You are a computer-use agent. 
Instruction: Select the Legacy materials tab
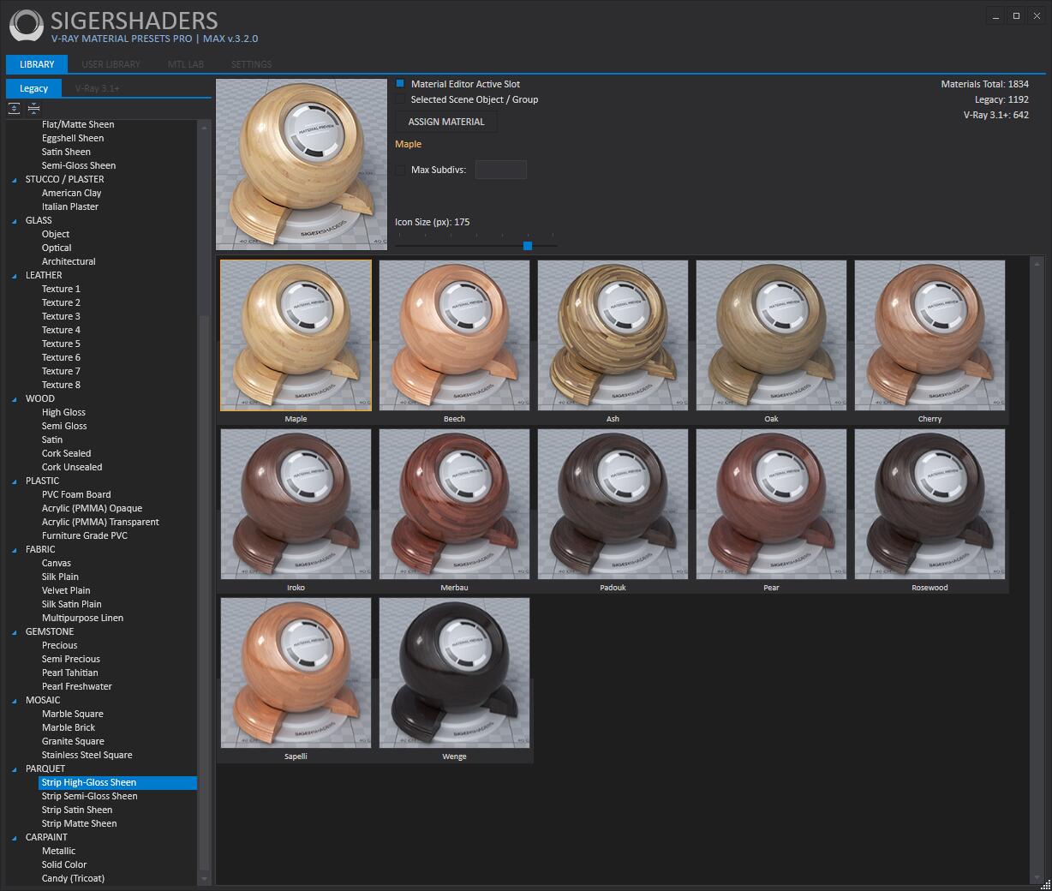[x=33, y=88]
